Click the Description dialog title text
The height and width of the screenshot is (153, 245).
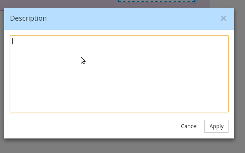(x=28, y=18)
